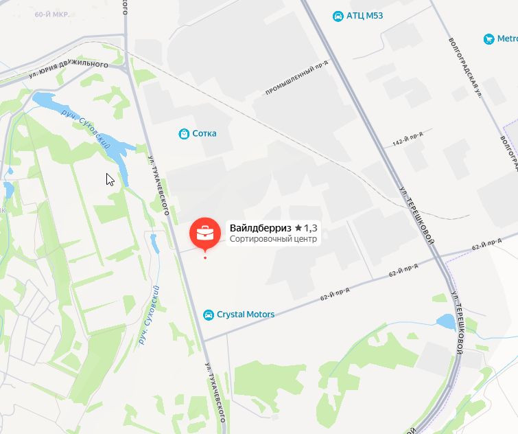The height and width of the screenshot is (434, 518).
Task: Select the 142-й пр-д street label
Action: [x=408, y=138]
